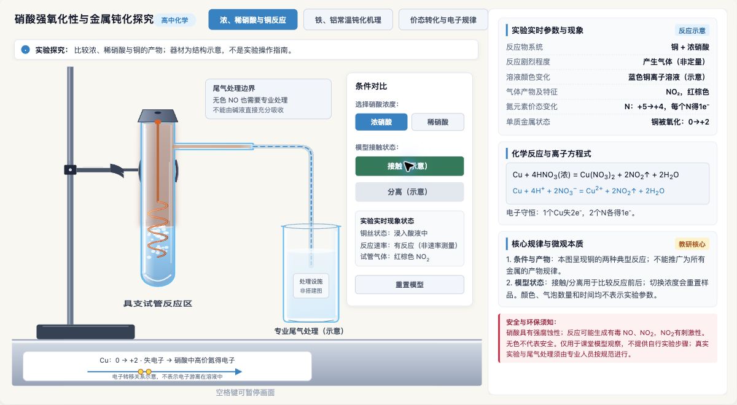Viewport: 737px width, 405px height.
Task: Set model state to 接触（示意）
Action: [410, 166]
